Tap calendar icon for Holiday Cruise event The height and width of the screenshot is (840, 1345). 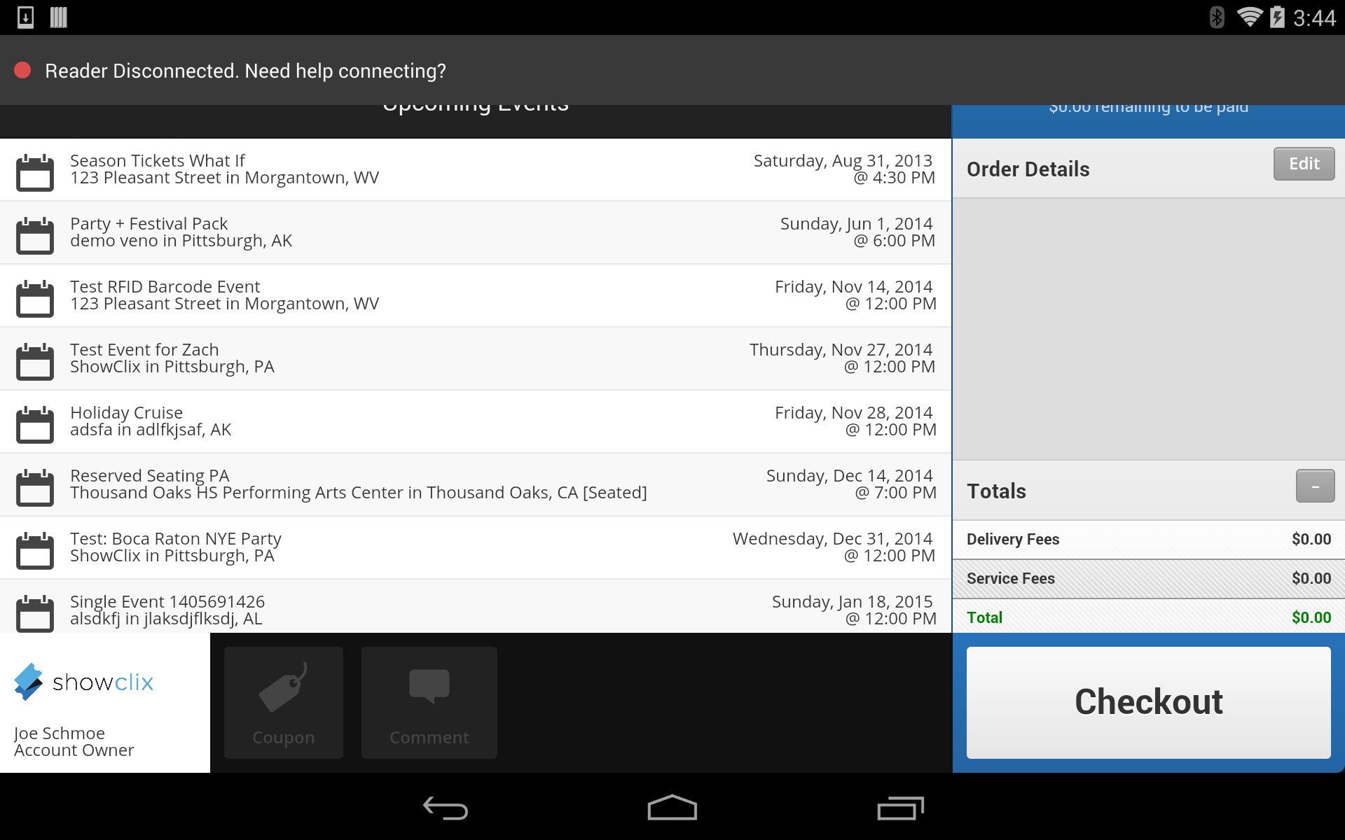coord(35,424)
